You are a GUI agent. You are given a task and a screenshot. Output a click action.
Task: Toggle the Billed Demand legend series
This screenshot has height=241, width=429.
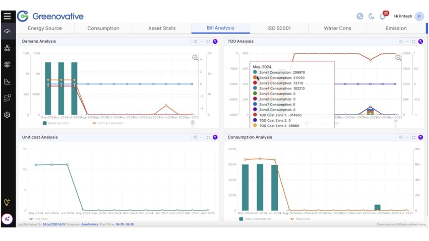tap(56, 123)
